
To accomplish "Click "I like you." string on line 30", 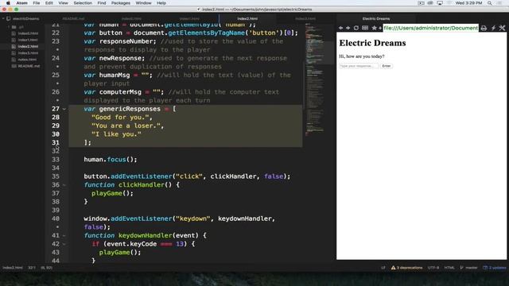I will 116,134.
